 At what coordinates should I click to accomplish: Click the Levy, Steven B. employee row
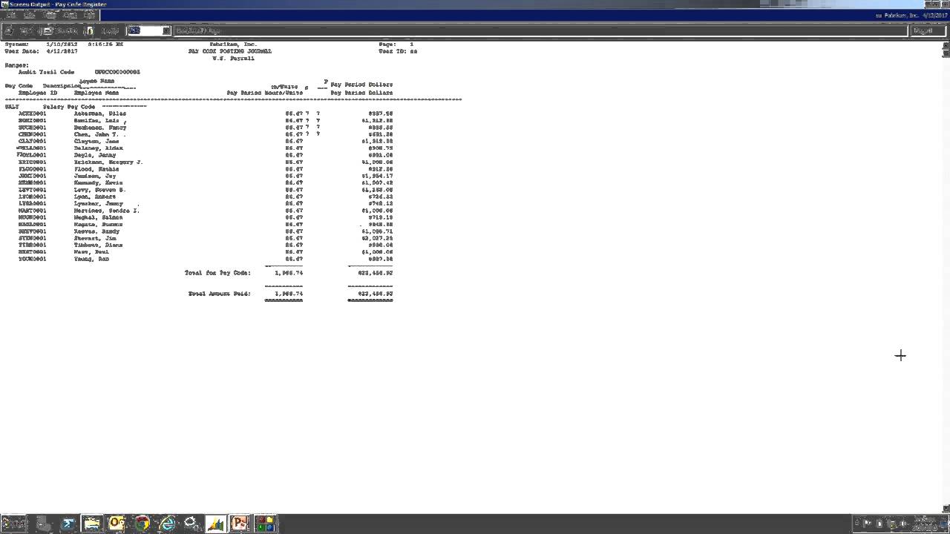[206, 190]
